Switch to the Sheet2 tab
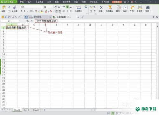 [26, 110]
